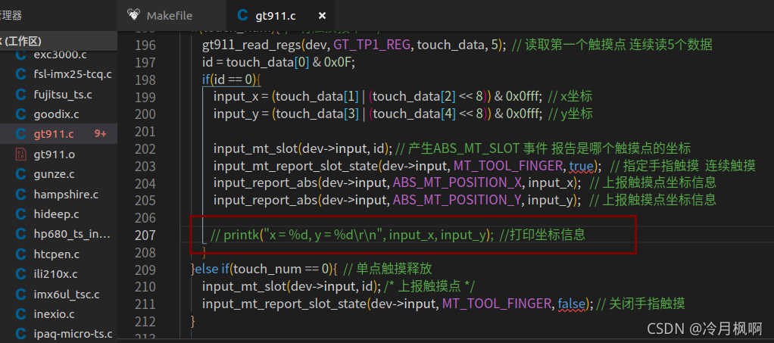Click input_y assignment on line 200
Image resolution: width=774 pixels, height=343 pixels.
pyautogui.click(x=379, y=114)
